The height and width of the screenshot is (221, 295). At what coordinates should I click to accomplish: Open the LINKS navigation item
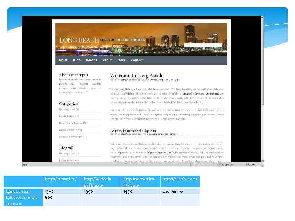tap(121, 60)
